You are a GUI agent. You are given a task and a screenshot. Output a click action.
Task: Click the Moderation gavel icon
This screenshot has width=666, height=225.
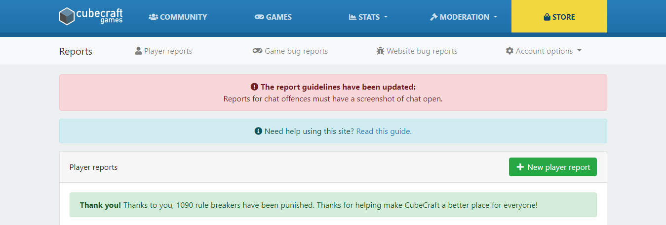434,17
